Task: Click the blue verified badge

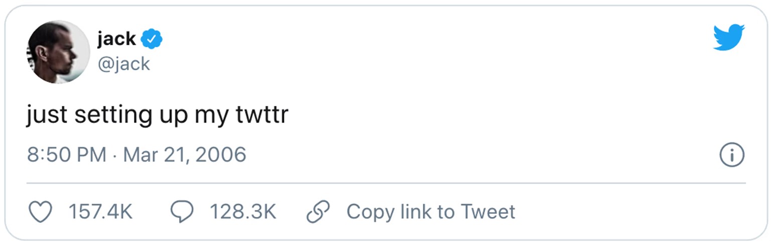Action: [151, 39]
